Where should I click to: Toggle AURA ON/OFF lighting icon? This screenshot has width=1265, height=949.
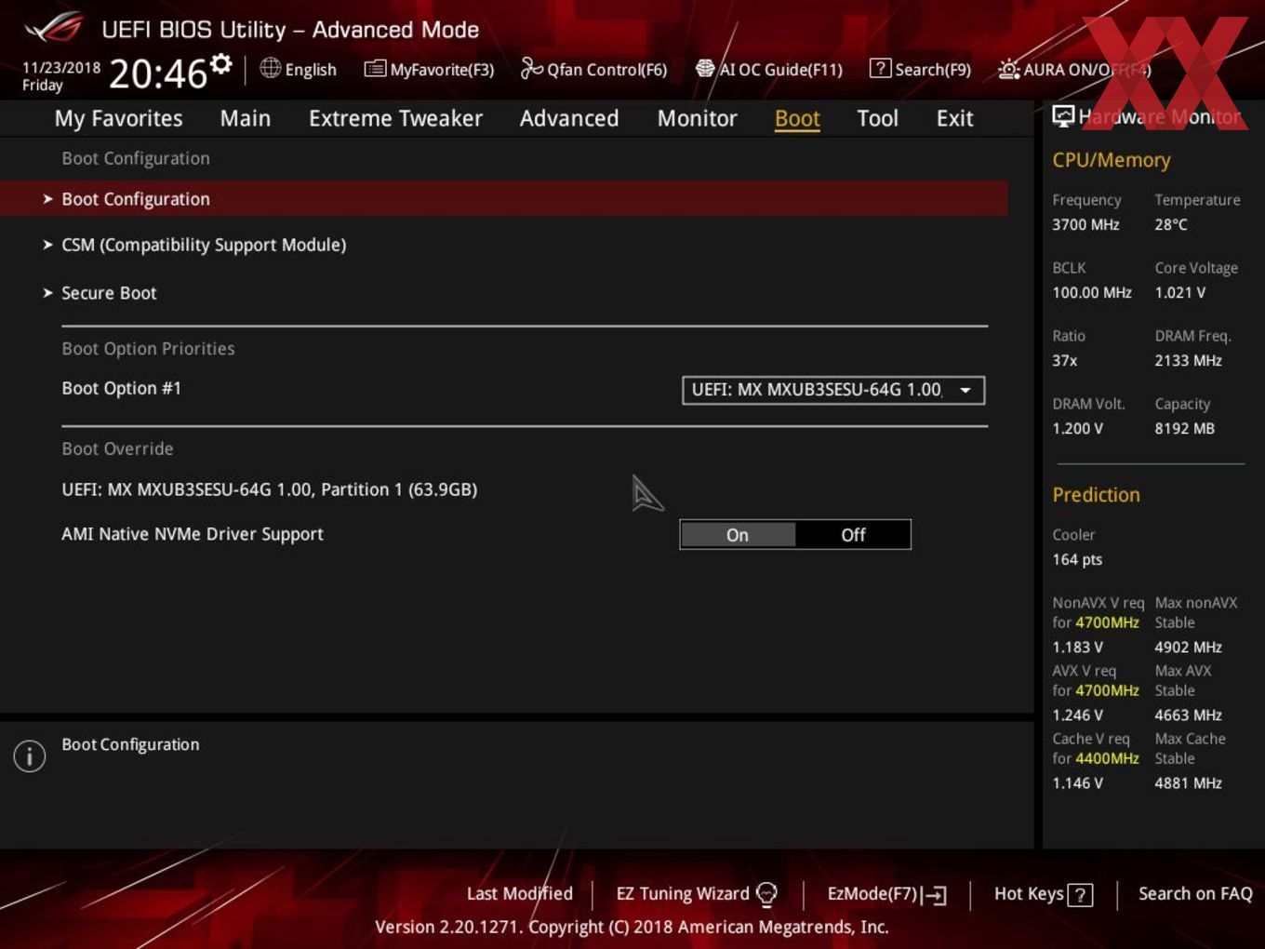pos(1008,69)
